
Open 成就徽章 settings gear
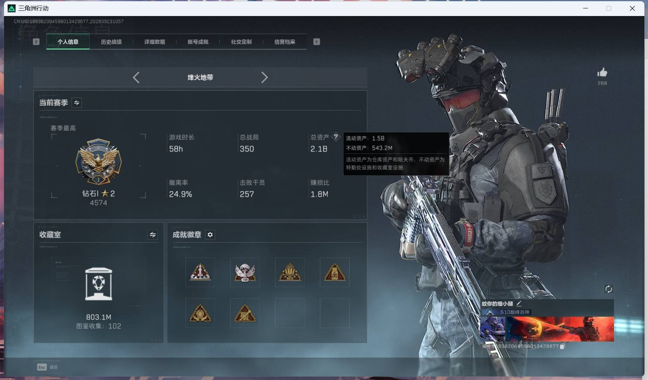210,235
